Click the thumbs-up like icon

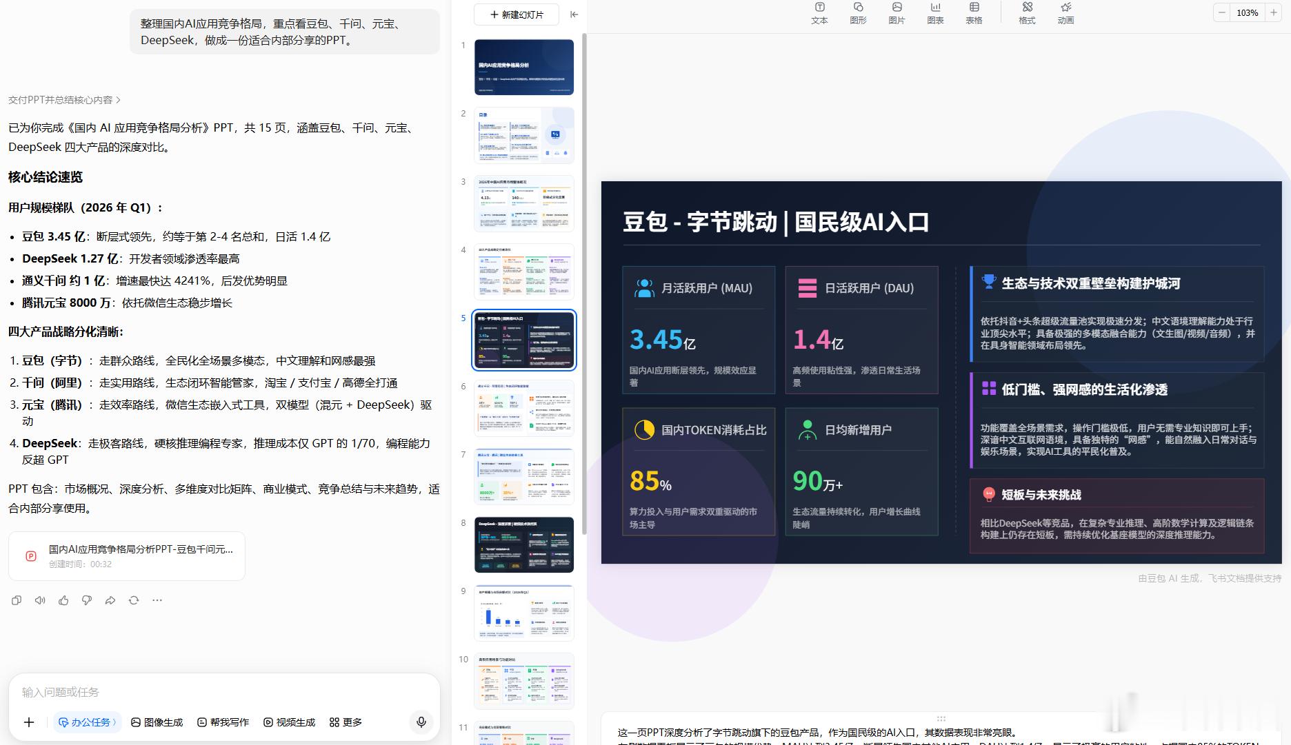point(63,600)
